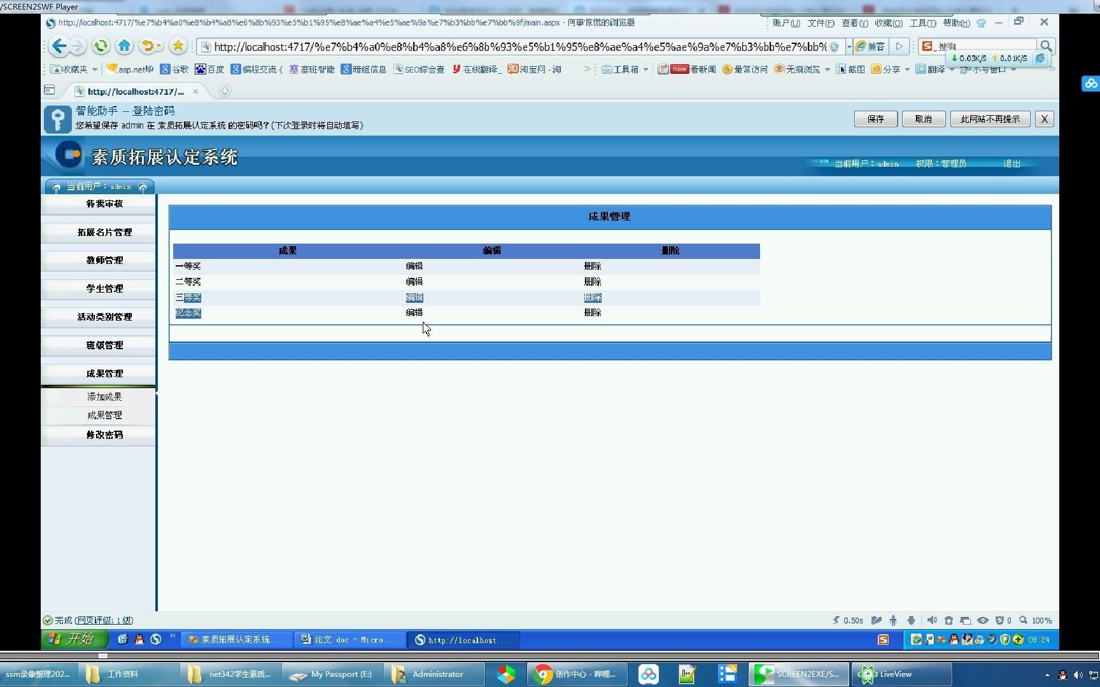The width and height of the screenshot is (1100, 687).
Task: Click the magnifier search button beside Sogou box
Action: coord(1045,46)
